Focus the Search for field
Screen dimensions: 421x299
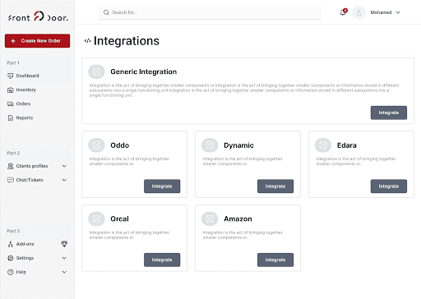coord(210,12)
